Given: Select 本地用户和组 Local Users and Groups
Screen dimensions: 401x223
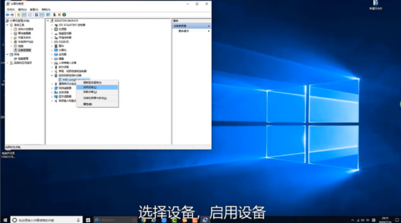Looking at the screenshot, I should coord(26,42).
